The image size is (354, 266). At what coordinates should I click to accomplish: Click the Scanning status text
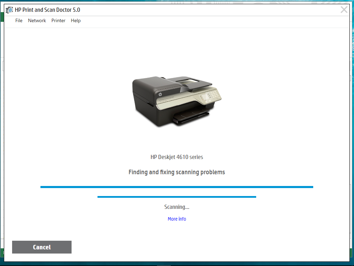click(x=177, y=207)
